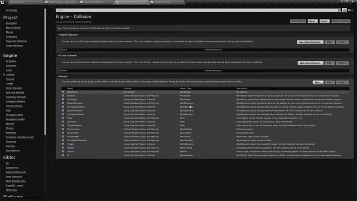Click the icon beside the Vehicle preset

tap(63, 151)
